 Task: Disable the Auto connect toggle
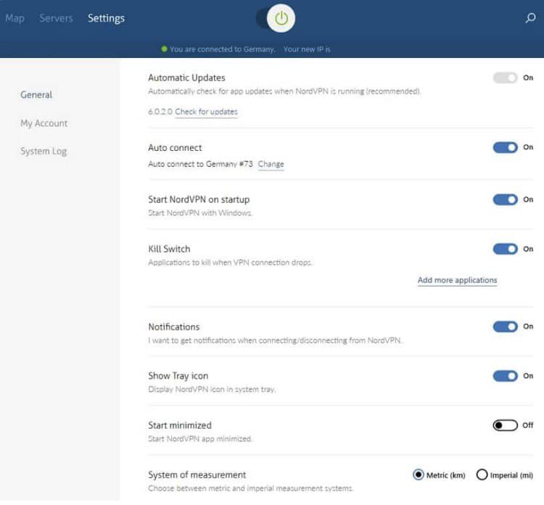click(x=505, y=147)
